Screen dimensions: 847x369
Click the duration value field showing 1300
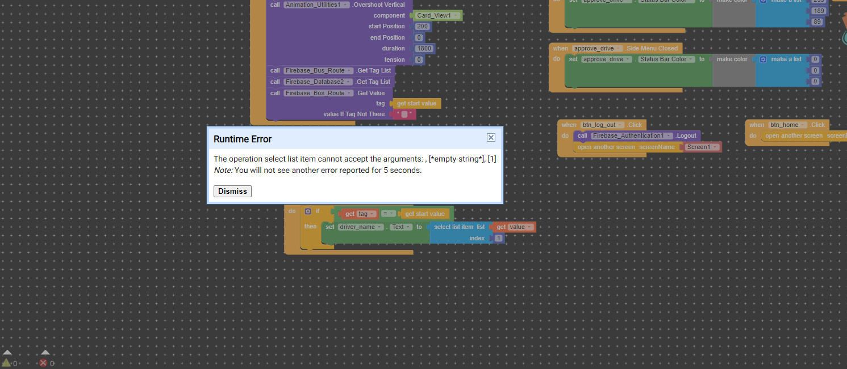click(x=424, y=48)
